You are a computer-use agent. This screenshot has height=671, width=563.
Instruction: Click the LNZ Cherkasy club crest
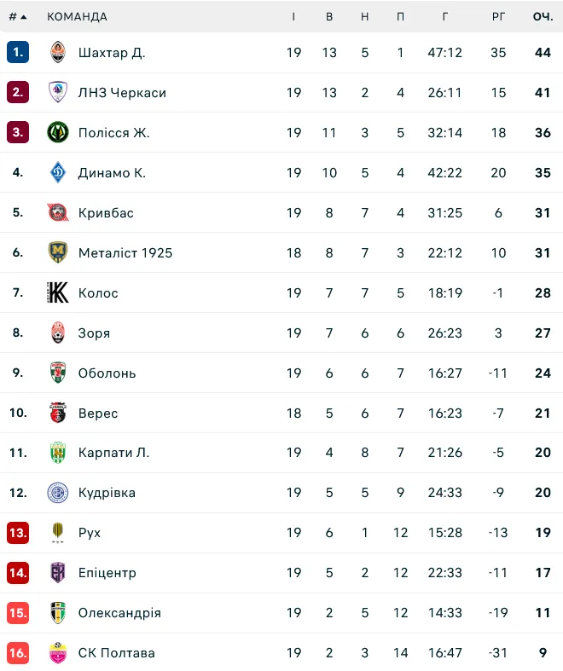[58, 93]
